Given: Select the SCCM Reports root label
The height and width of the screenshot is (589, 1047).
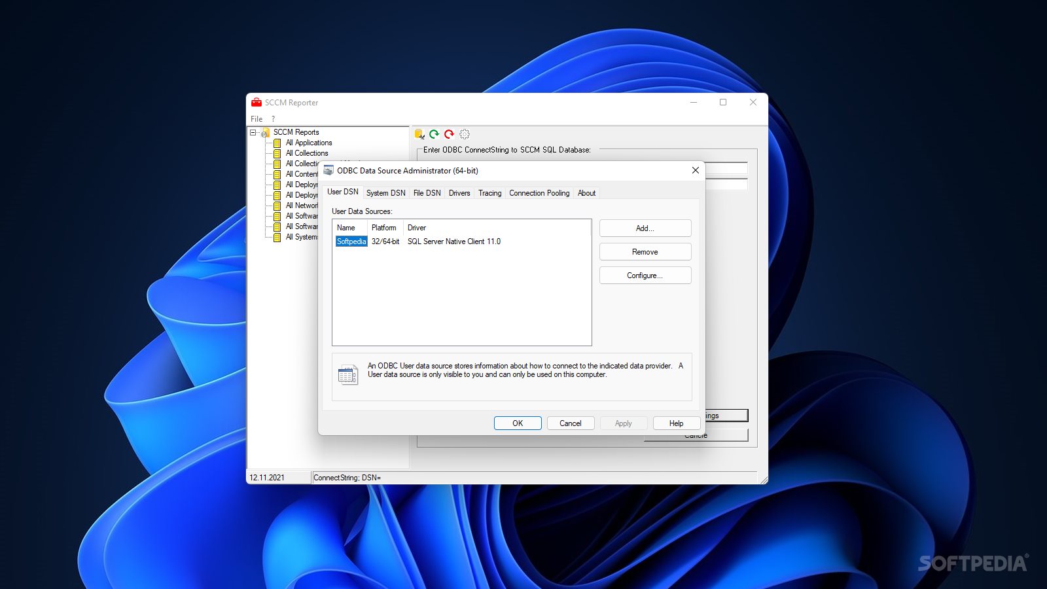Looking at the screenshot, I should 296,132.
